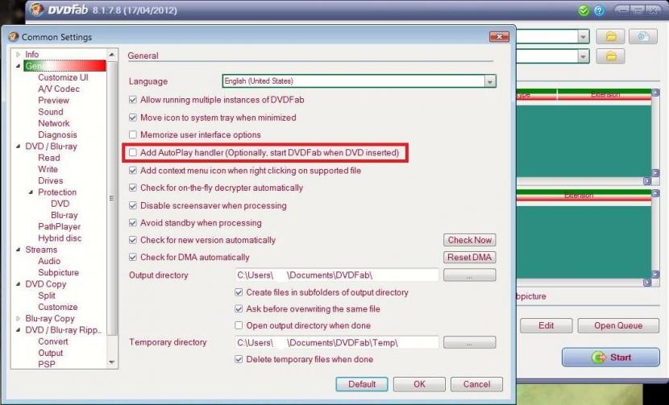Screen dimensions: 669x405
Task: Collapse the DVD / Blu-ray Ripper tree node
Action: [18, 330]
